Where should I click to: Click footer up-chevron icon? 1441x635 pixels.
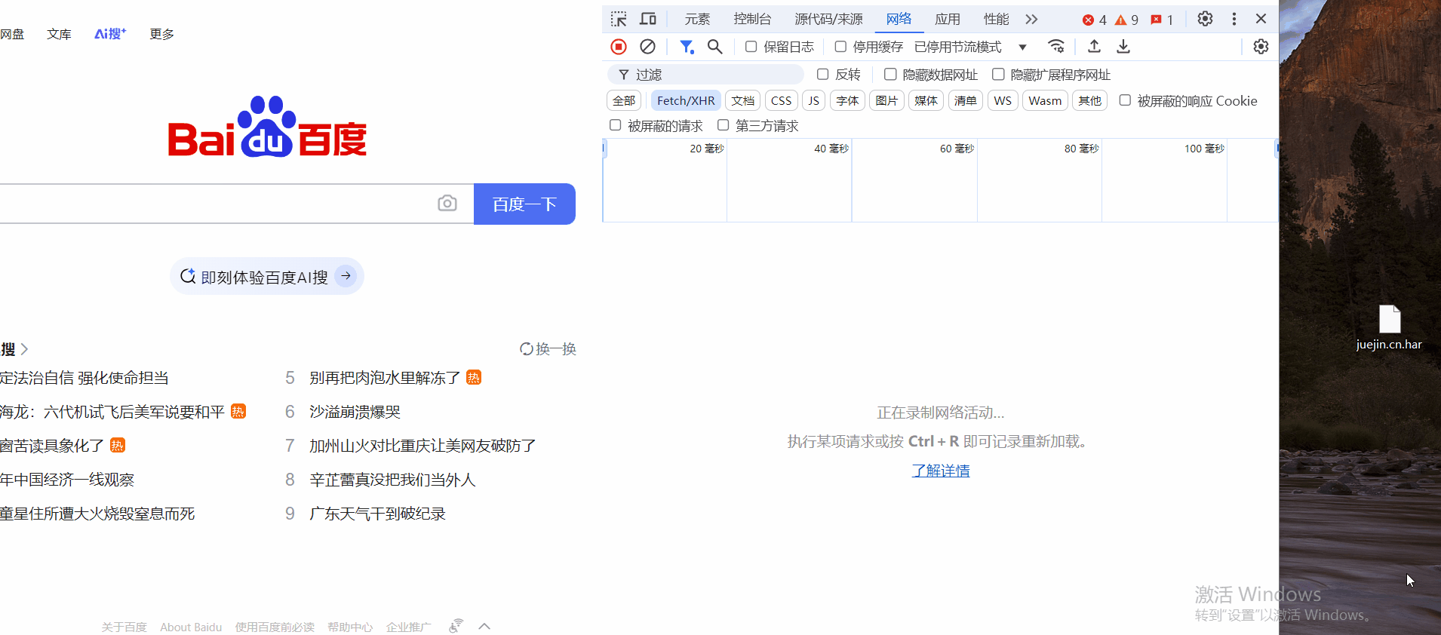tap(484, 626)
